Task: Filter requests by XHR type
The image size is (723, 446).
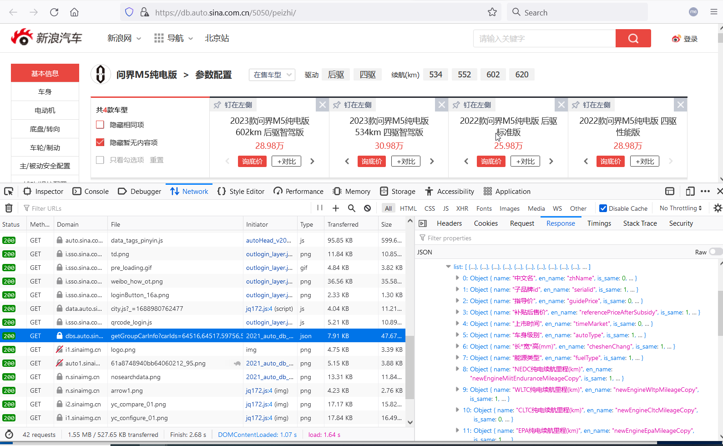Action: (x=462, y=208)
